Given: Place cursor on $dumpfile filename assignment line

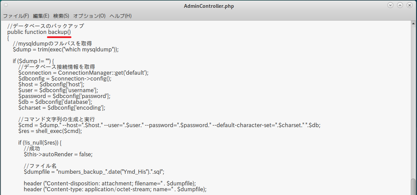Looking at the screenshot, I should click(x=96, y=172).
